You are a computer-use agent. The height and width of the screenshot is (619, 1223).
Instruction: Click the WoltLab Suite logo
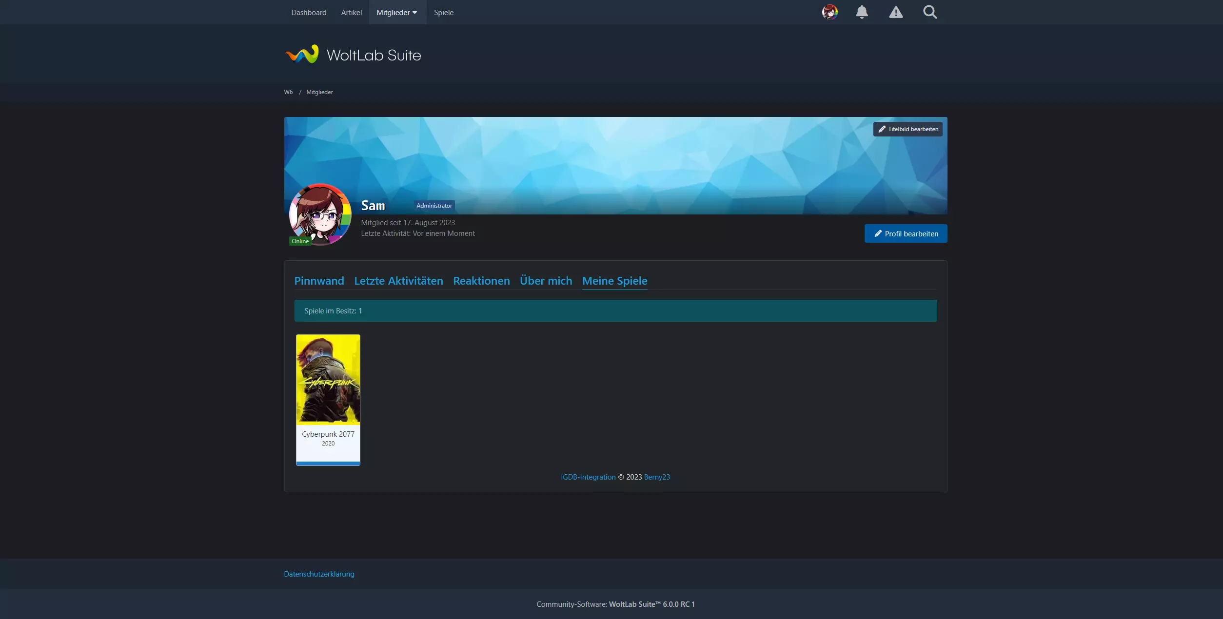pyautogui.click(x=353, y=55)
